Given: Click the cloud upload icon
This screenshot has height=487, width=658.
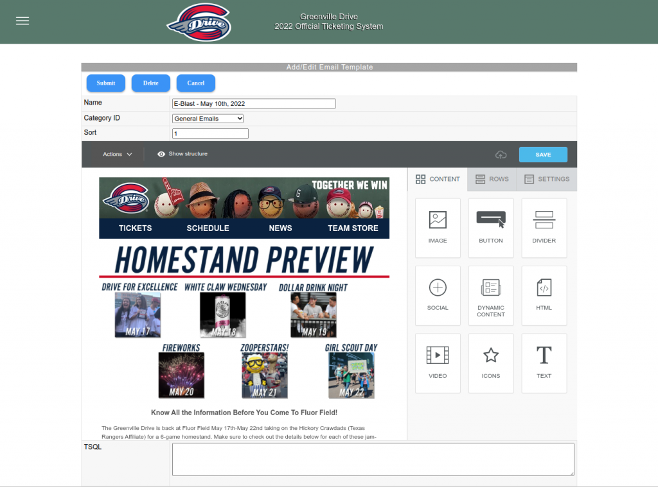Looking at the screenshot, I should pyautogui.click(x=501, y=155).
